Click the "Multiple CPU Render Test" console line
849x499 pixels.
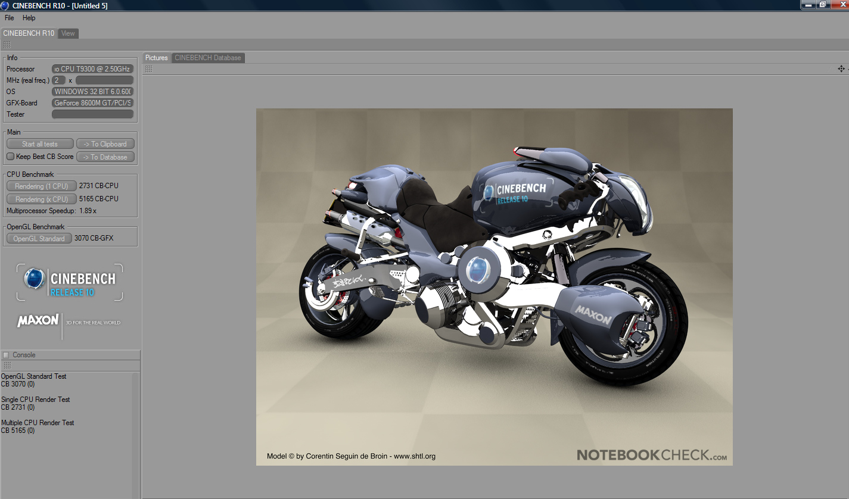tap(38, 423)
